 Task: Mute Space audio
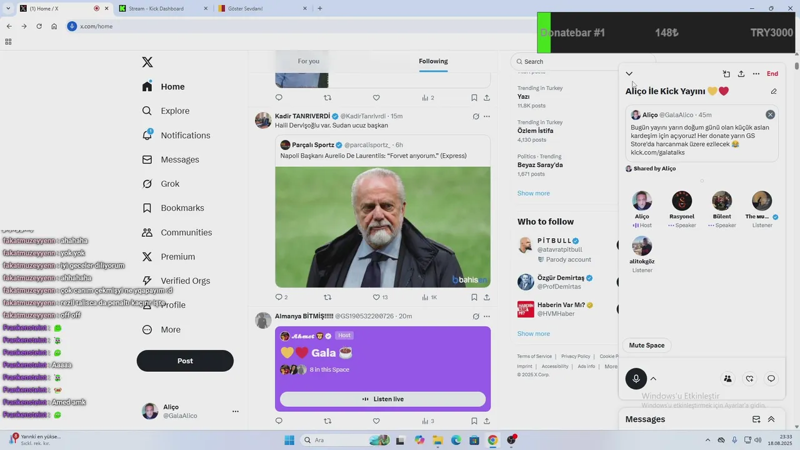pos(647,345)
